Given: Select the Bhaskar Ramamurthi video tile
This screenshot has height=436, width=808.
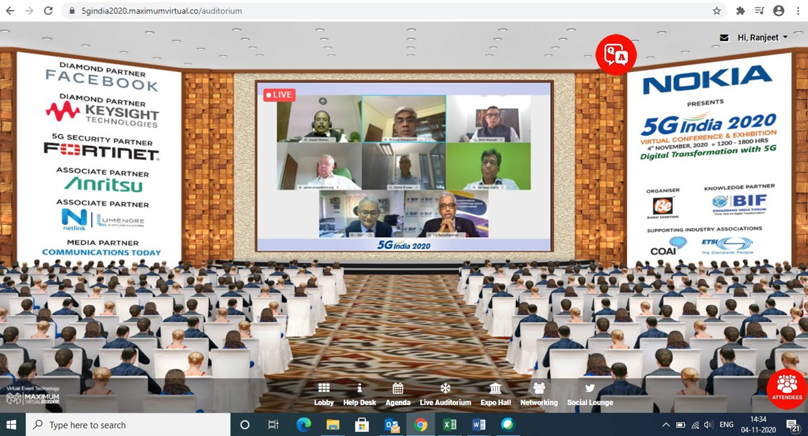Looking at the screenshot, I should click(404, 118).
